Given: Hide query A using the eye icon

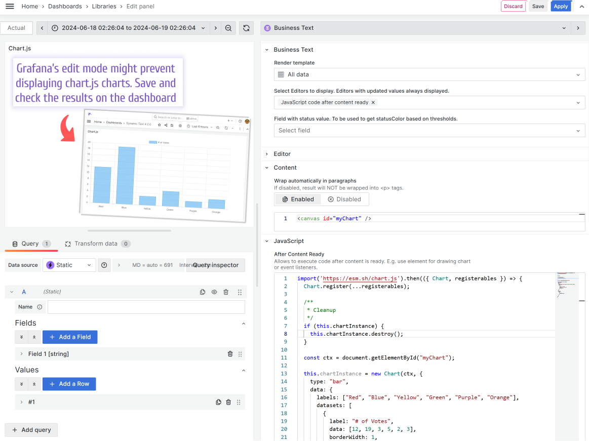Looking at the screenshot, I should click(214, 292).
